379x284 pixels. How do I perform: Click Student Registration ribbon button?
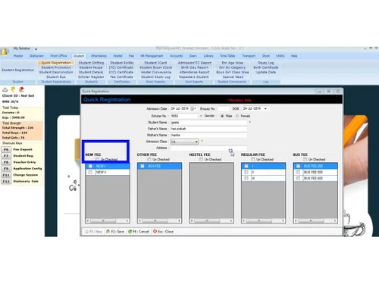(x=17, y=70)
